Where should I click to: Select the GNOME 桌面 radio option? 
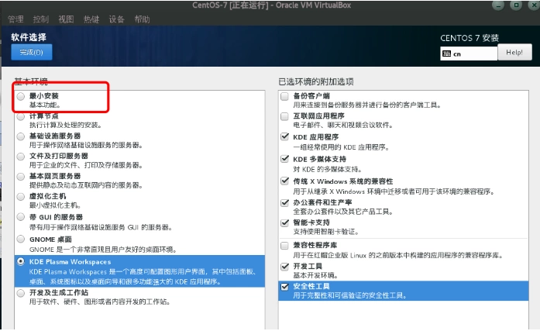coord(21,239)
